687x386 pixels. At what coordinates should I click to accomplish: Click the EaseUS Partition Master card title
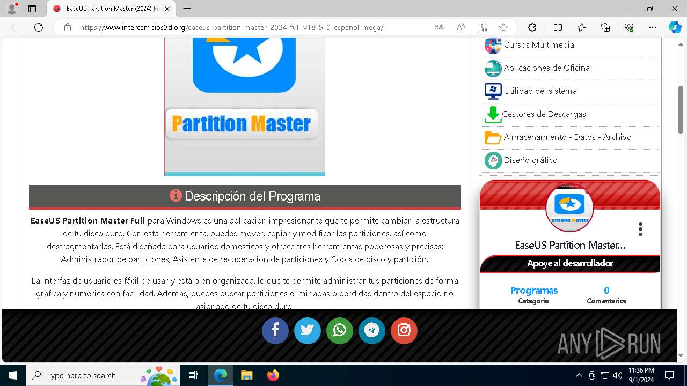coord(570,245)
